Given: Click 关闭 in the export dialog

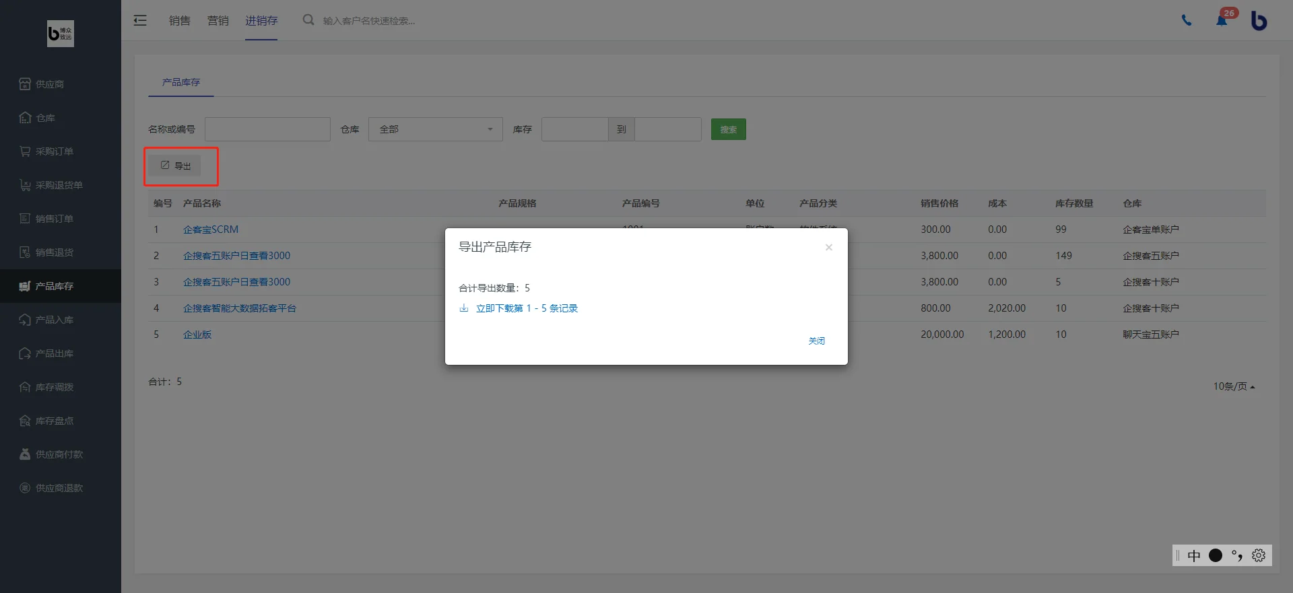Looking at the screenshot, I should (x=817, y=341).
